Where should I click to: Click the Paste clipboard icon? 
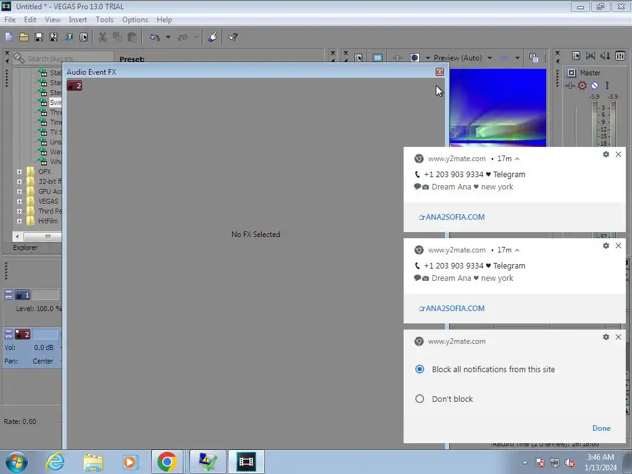[132, 37]
